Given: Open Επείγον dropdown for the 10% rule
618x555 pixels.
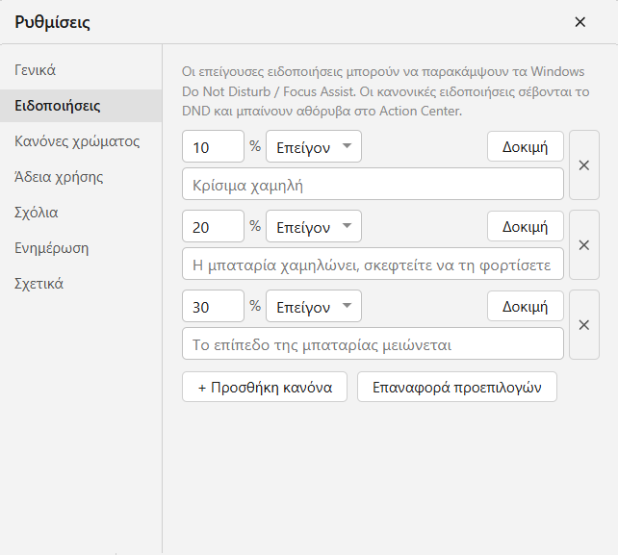Looking at the screenshot, I should click(x=314, y=146).
